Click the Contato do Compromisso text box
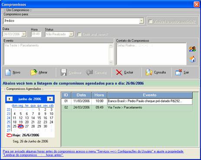Viewport: 201px width, 160px height. [151, 54]
